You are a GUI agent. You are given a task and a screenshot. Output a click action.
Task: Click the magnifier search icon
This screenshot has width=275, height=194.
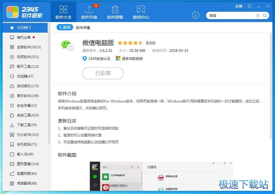pyautogui.click(x=265, y=15)
